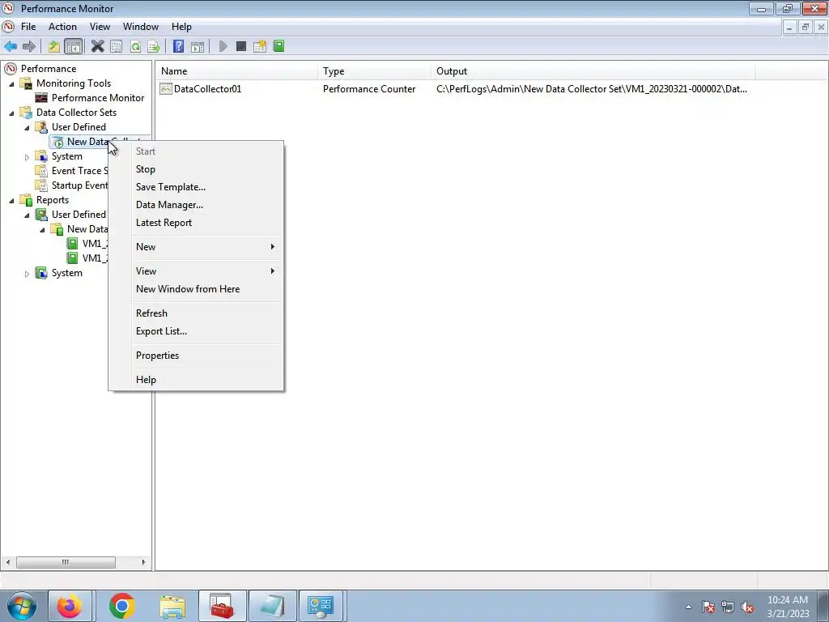Expand System under Reports

[27, 274]
